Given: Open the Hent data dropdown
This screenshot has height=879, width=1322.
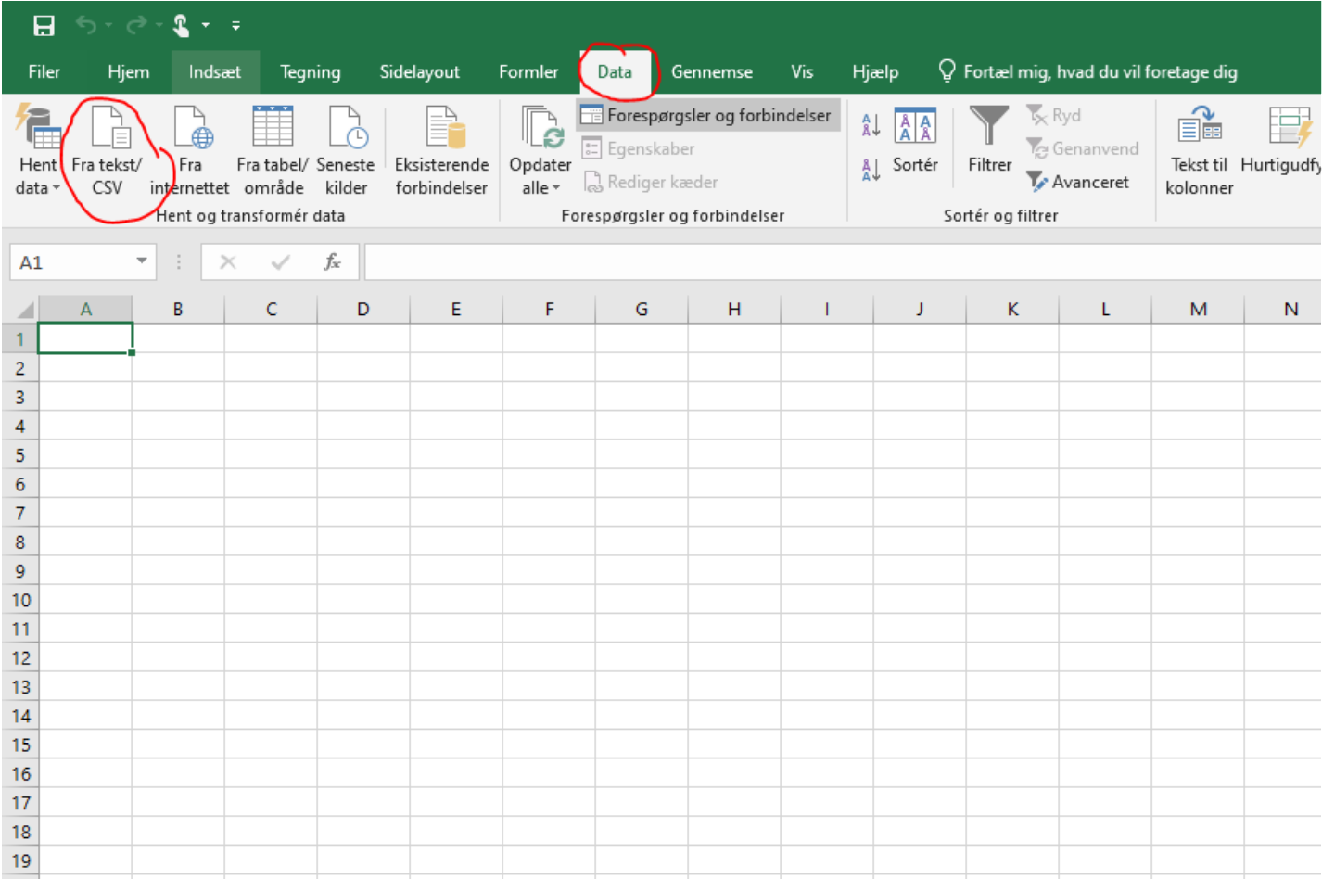Looking at the screenshot, I should pos(37,151).
